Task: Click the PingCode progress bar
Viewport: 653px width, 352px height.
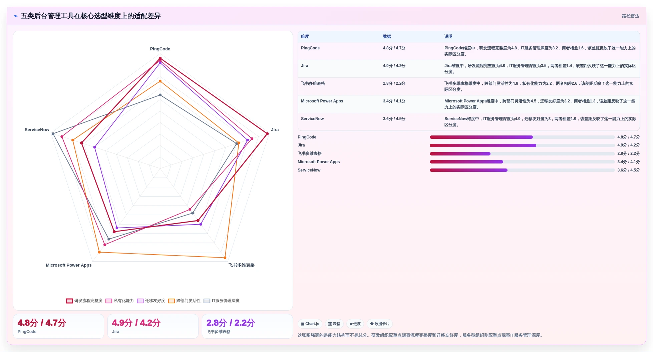Action: tap(522, 137)
